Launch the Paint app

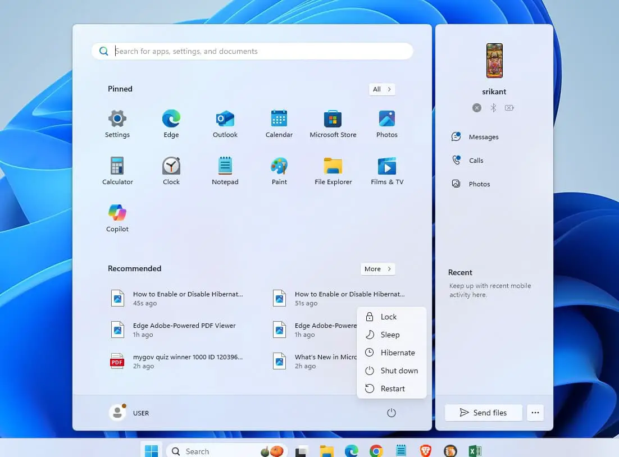point(279,171)
